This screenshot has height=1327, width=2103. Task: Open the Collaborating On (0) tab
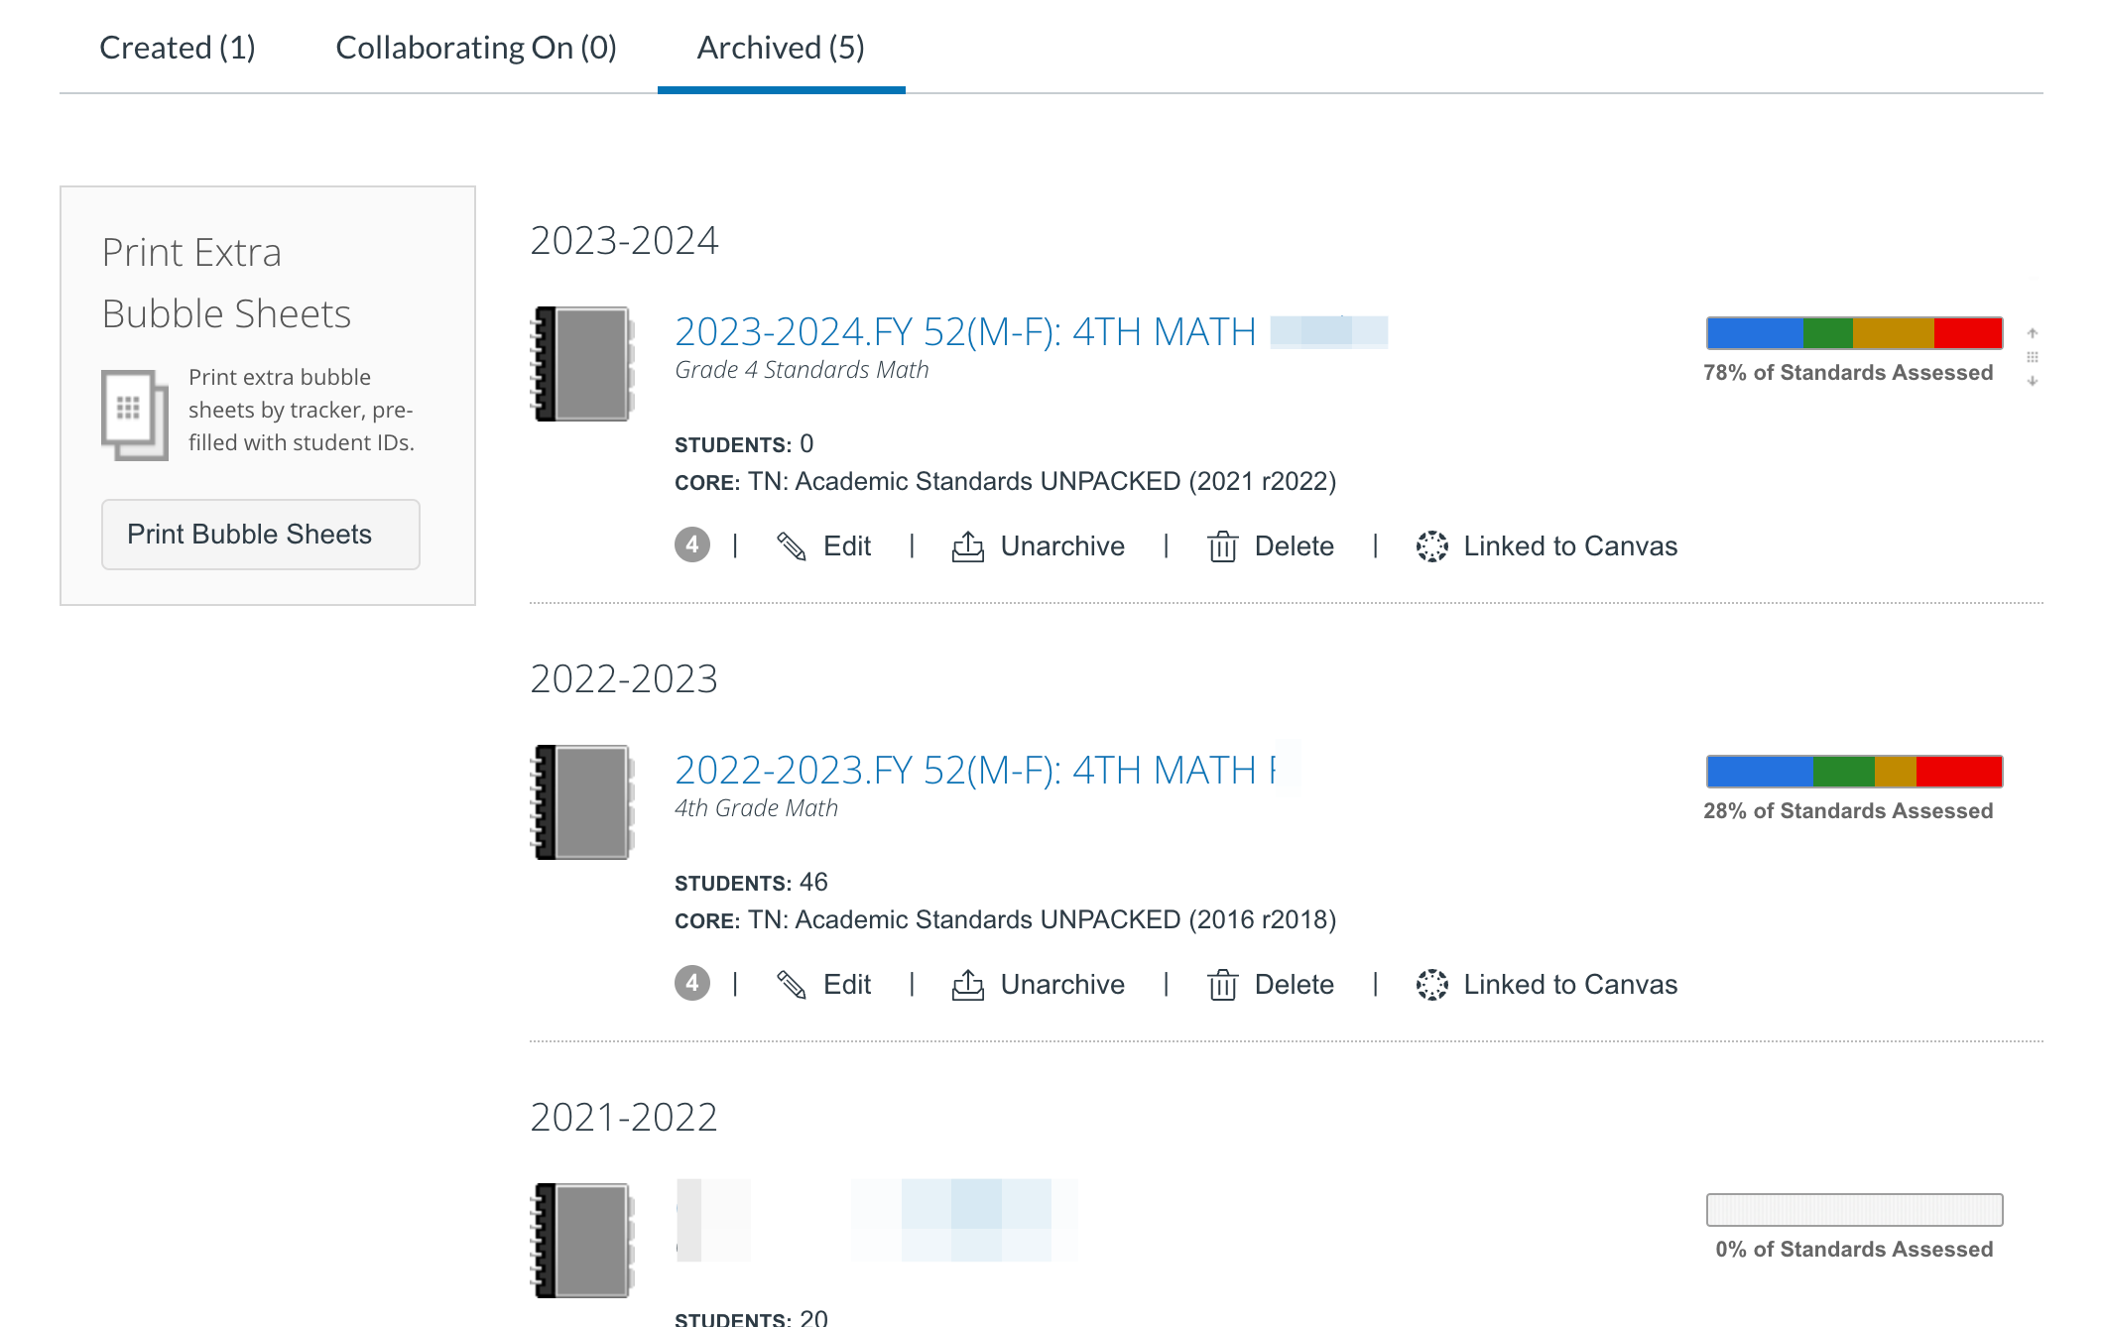(x=476, y=48)
